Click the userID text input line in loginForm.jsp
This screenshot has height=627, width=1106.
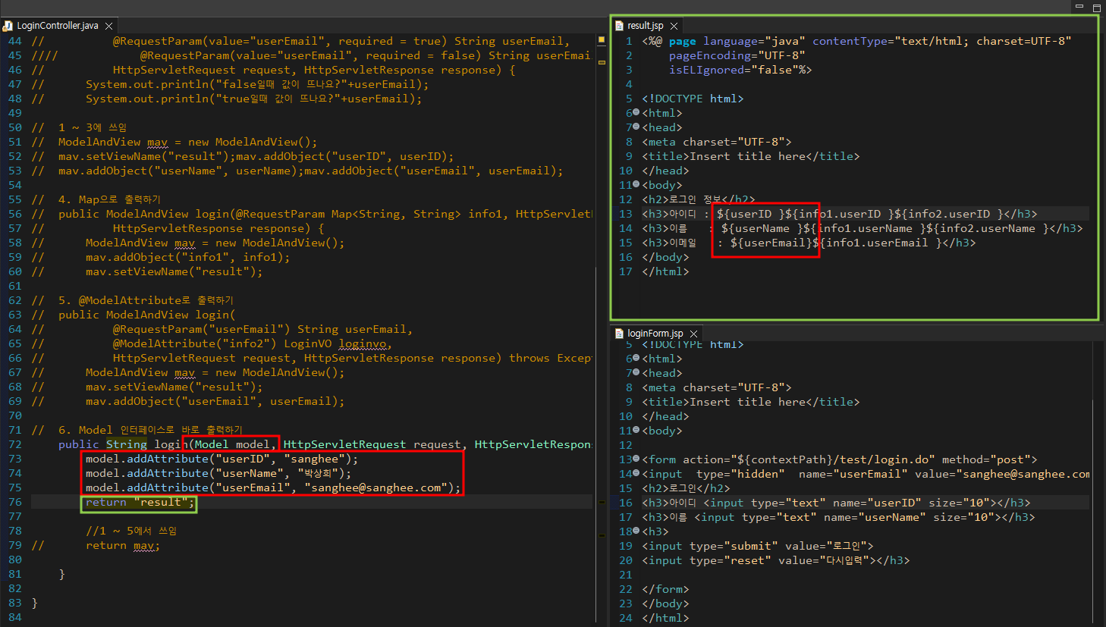[836, 502]
